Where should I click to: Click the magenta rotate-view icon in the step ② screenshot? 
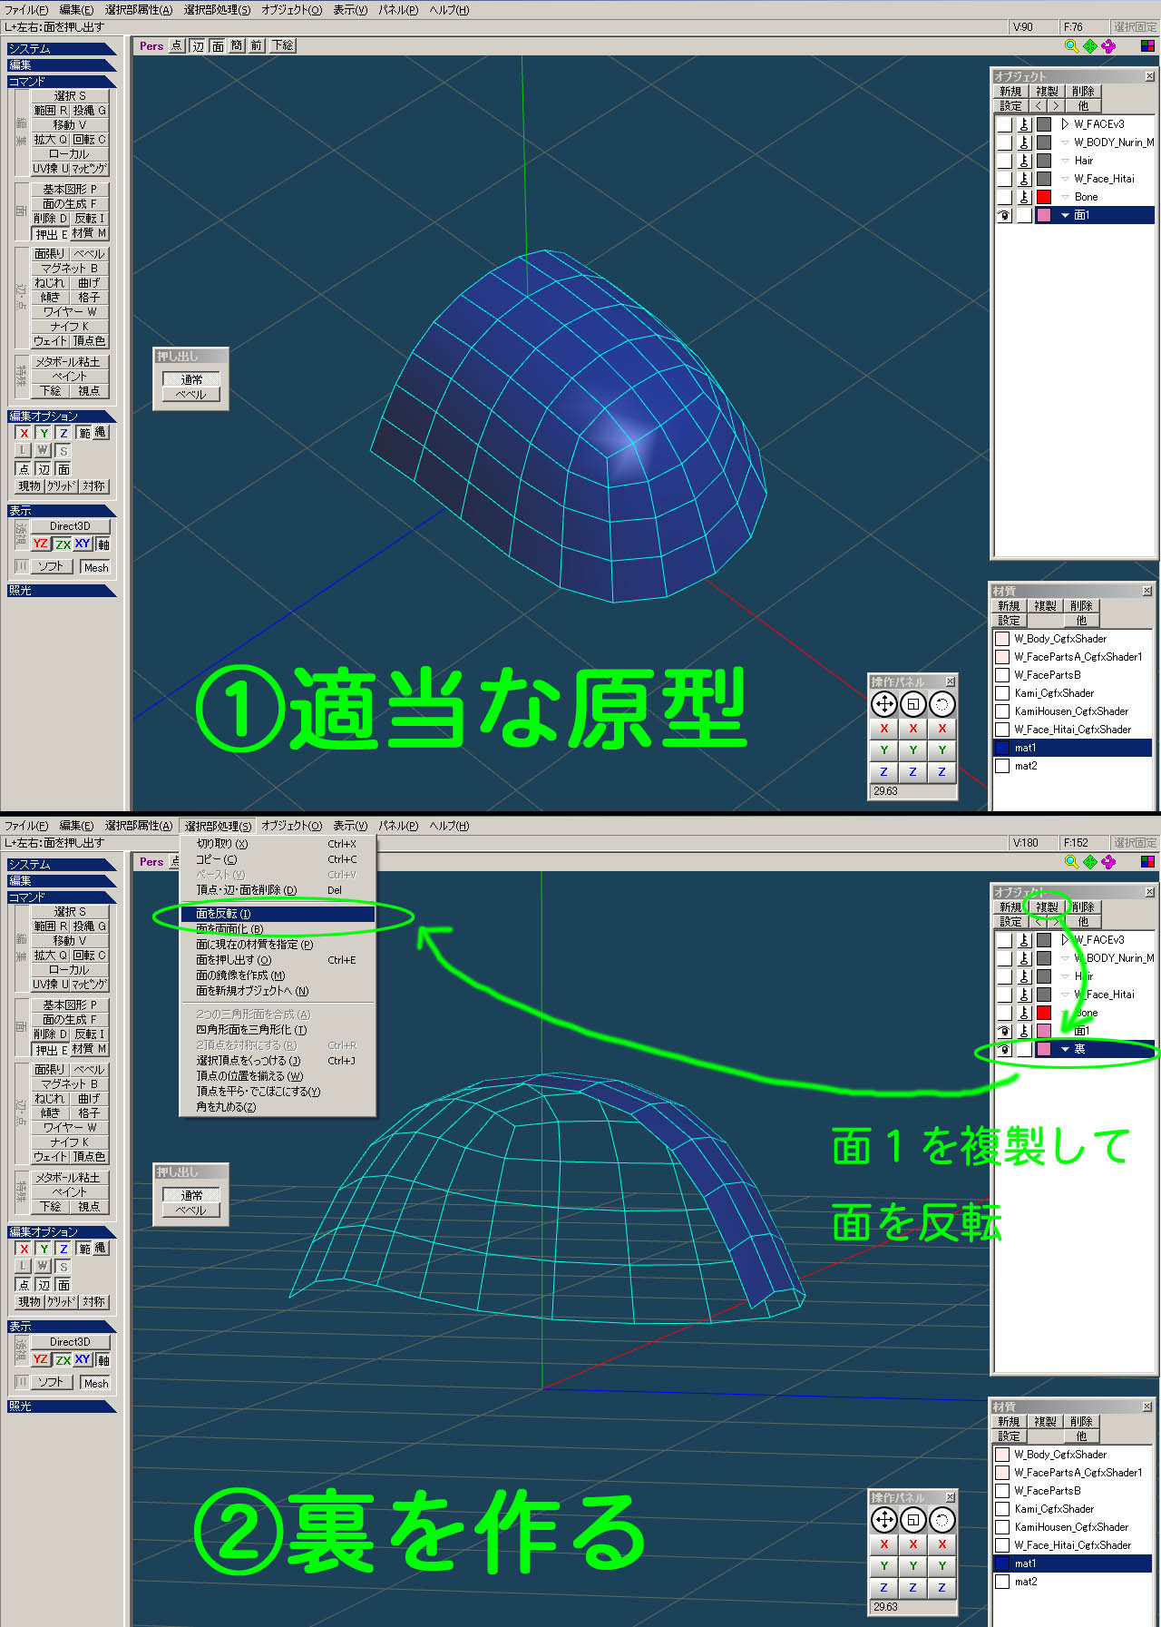[1107, 861]
